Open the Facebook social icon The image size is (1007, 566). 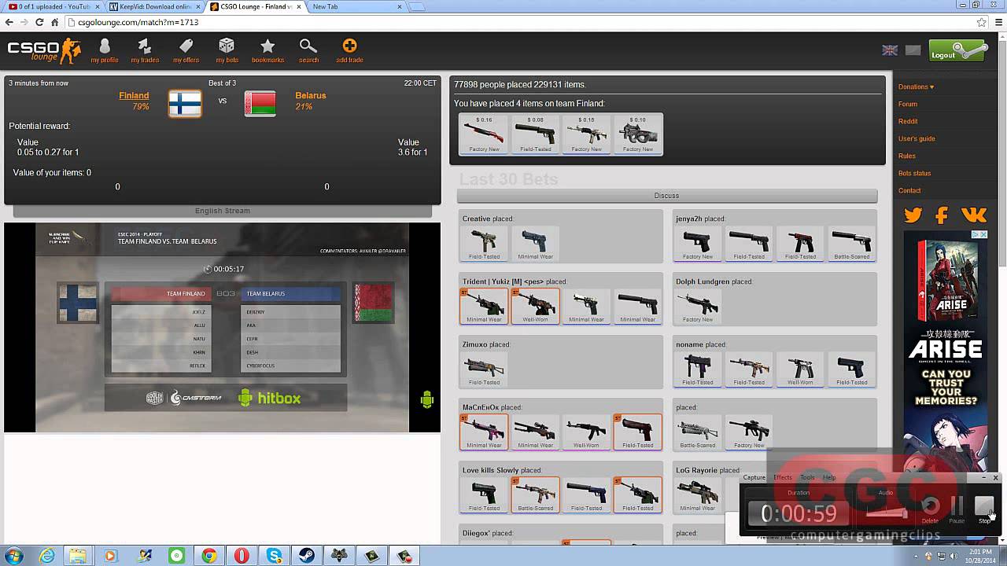pos(942,215)
